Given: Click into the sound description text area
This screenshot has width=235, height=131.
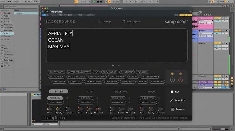Looking at the screenshot, I should [117, 45].
